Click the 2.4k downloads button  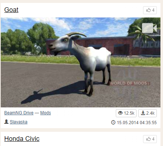147,113
